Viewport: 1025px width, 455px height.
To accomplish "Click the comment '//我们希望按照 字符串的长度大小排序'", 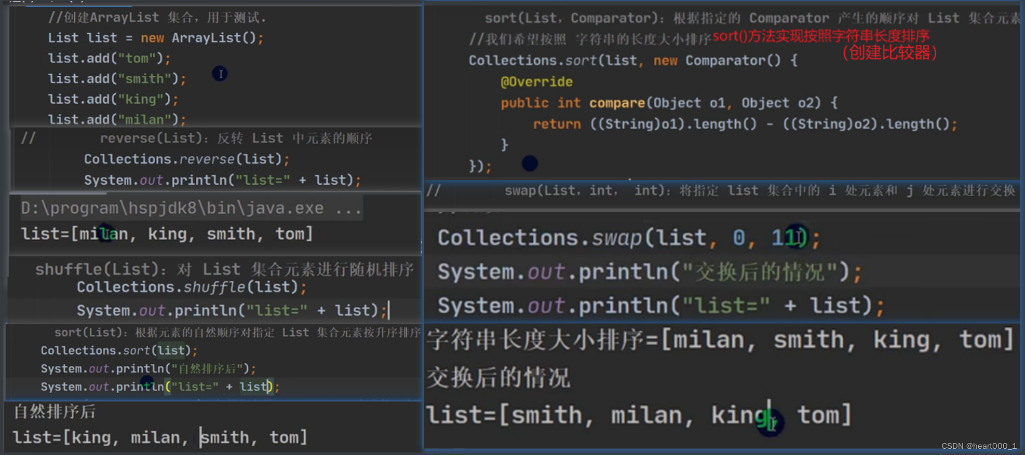I will (x=590, y=39).
